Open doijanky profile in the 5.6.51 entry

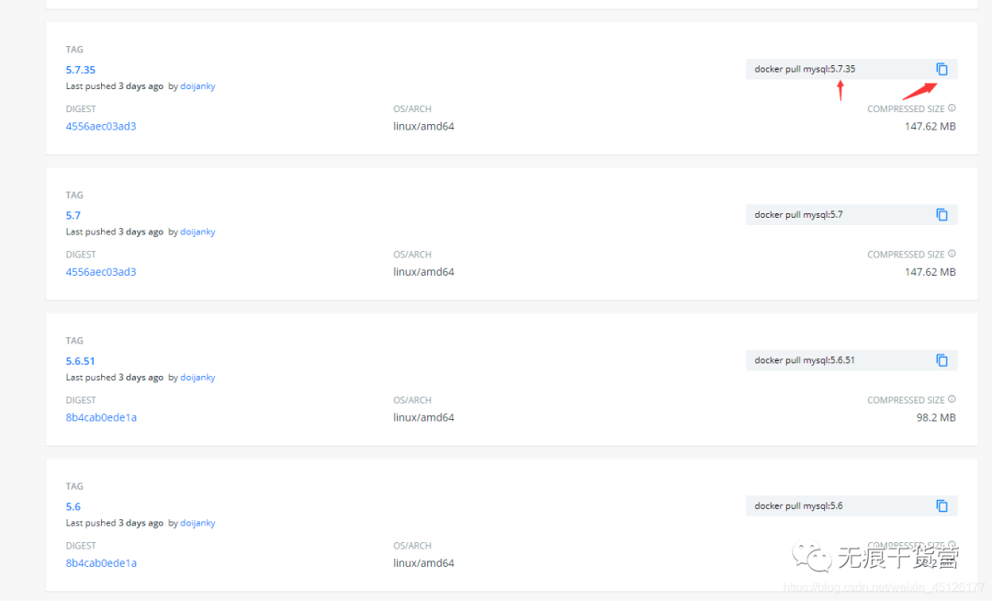point(197,378)
